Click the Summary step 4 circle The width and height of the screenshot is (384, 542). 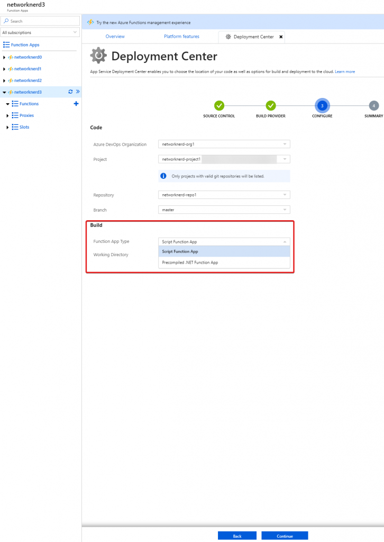coord(373,106)
